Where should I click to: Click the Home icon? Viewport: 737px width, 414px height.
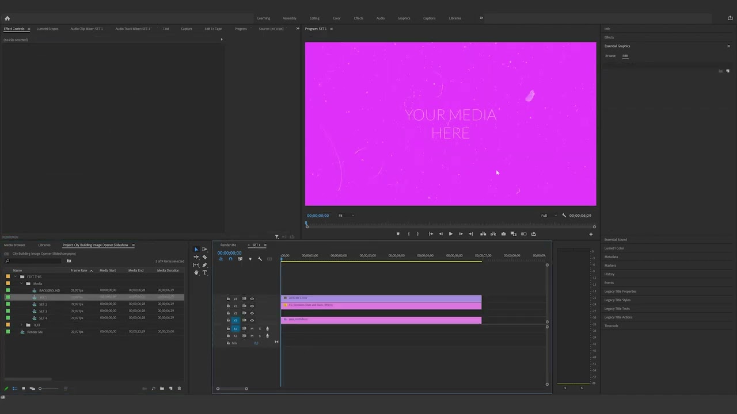click(x=7, y=18)
